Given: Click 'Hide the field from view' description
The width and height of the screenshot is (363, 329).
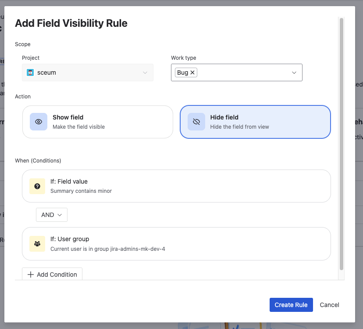Looking at the screenshot, I should 240,127.
